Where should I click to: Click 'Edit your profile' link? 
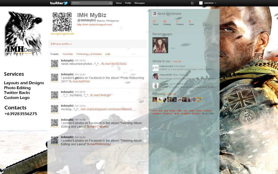click(61, 44)
